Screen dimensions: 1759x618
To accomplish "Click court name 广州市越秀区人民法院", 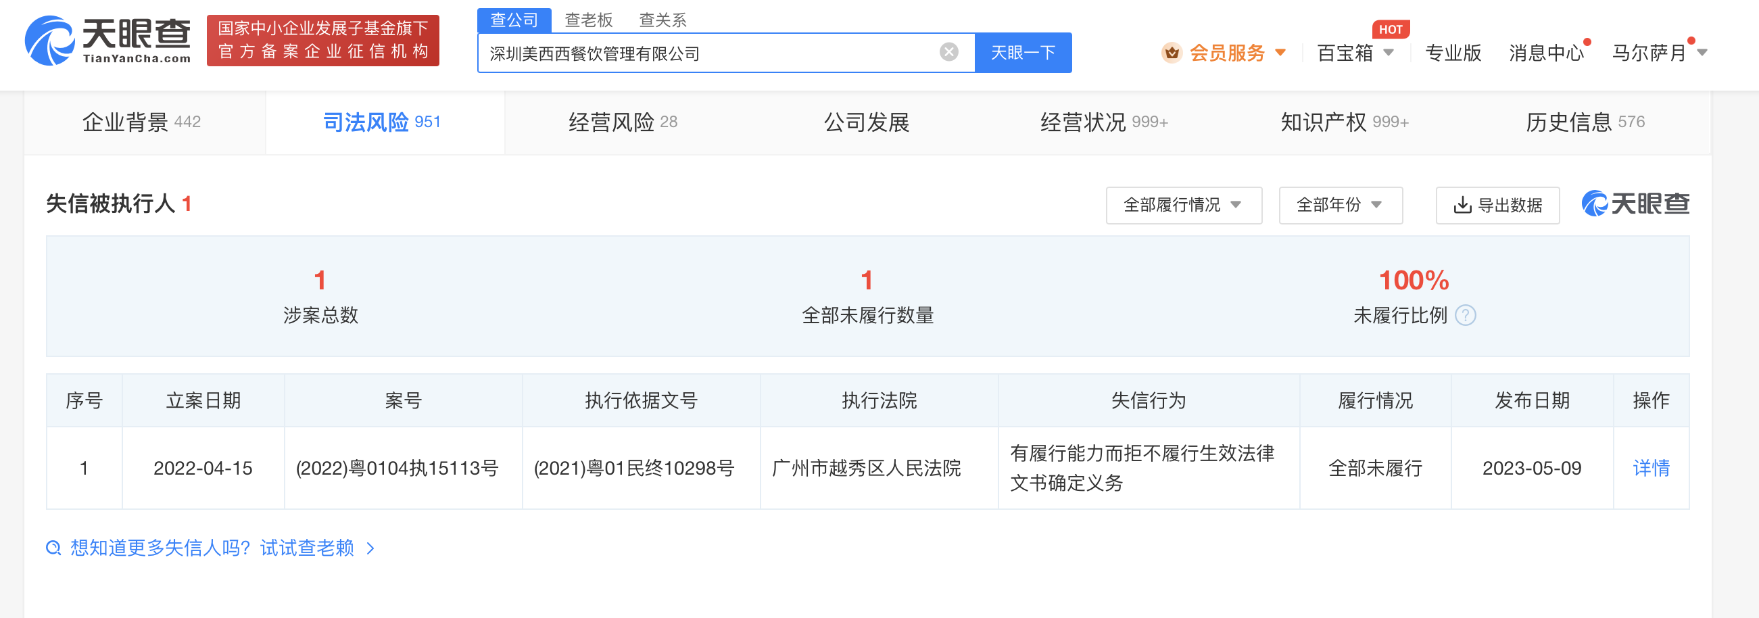I will 866,468.
